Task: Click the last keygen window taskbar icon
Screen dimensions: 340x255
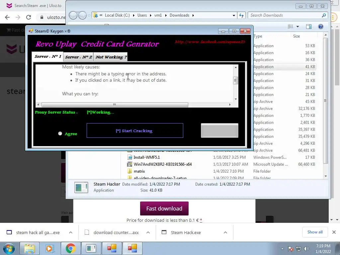Action: pyautogui.click(x=132, y=248)
